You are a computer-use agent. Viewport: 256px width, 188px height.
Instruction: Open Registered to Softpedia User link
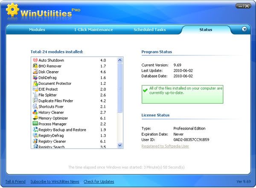point(165,146)
